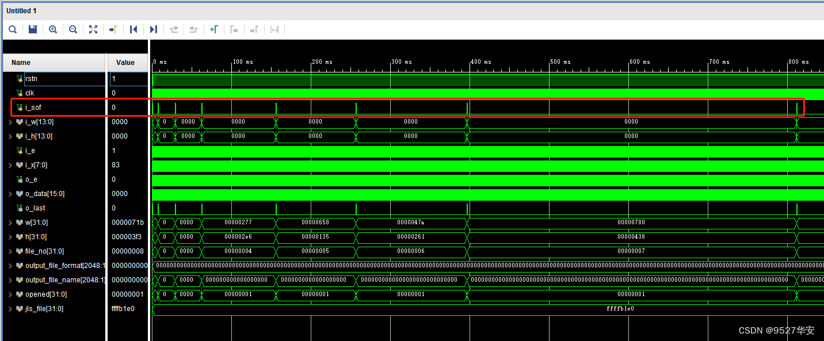Zoom out of the waveform

tap(73, 29)
